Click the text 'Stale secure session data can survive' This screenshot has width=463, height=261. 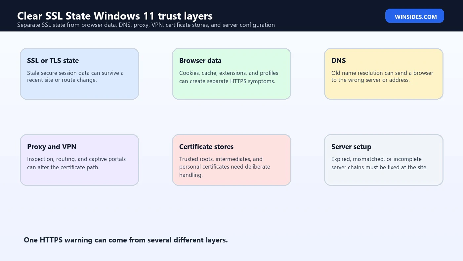[x=75, y=73]
